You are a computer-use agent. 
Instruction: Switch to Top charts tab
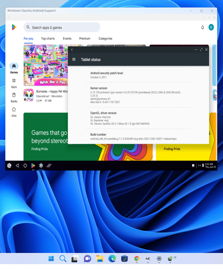(48, 39)
